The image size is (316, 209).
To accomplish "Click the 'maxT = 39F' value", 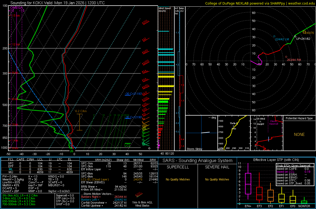I will [35, 185].
